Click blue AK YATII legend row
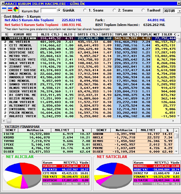Image resolution: width=181 pixels, height=194 pixels. (66, 169)
